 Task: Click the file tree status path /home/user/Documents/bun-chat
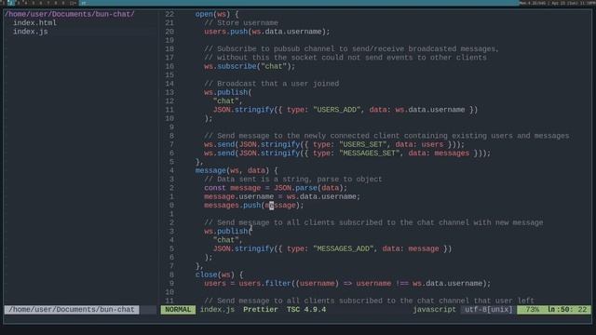coord(72,310)
